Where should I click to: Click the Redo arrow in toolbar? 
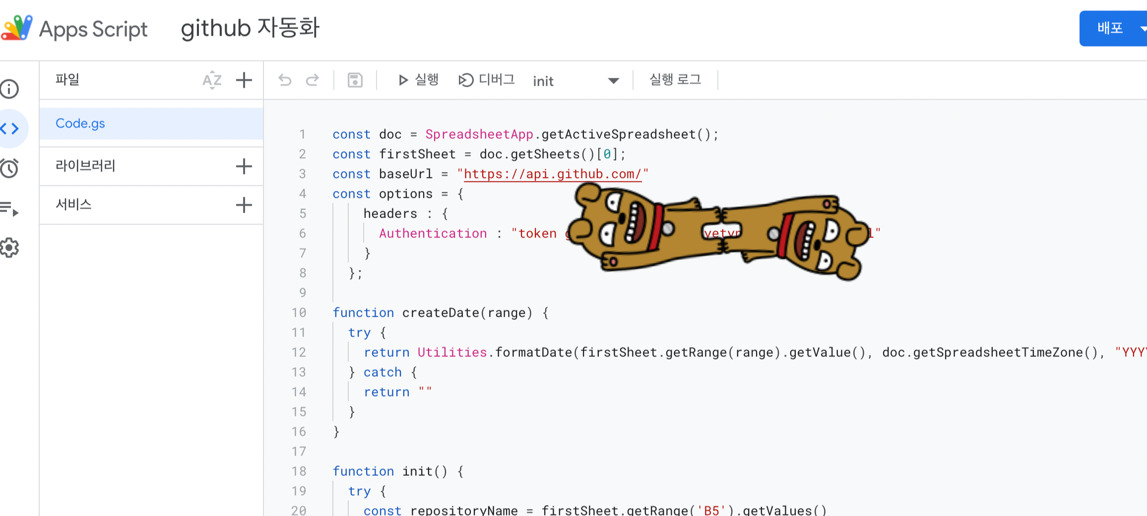click(312, 80)
